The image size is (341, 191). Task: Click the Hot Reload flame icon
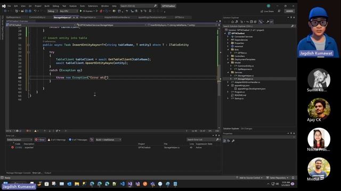click(101, 11)
